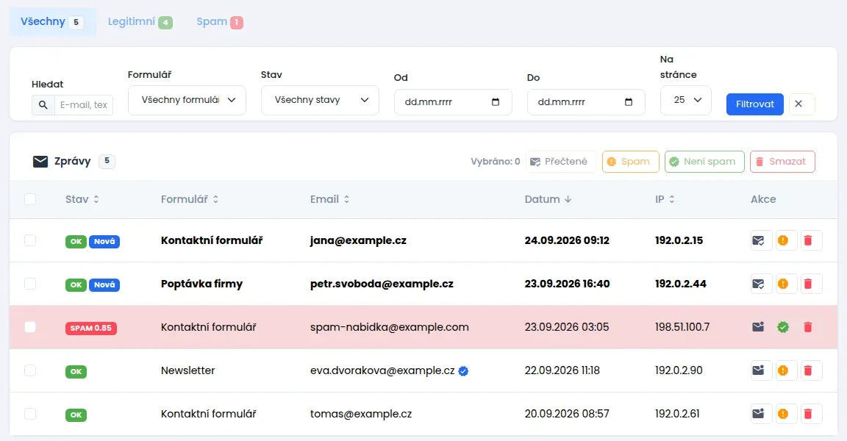Click verified badge next to eva.dvorakova@example.cz

[x=463, y=371]
